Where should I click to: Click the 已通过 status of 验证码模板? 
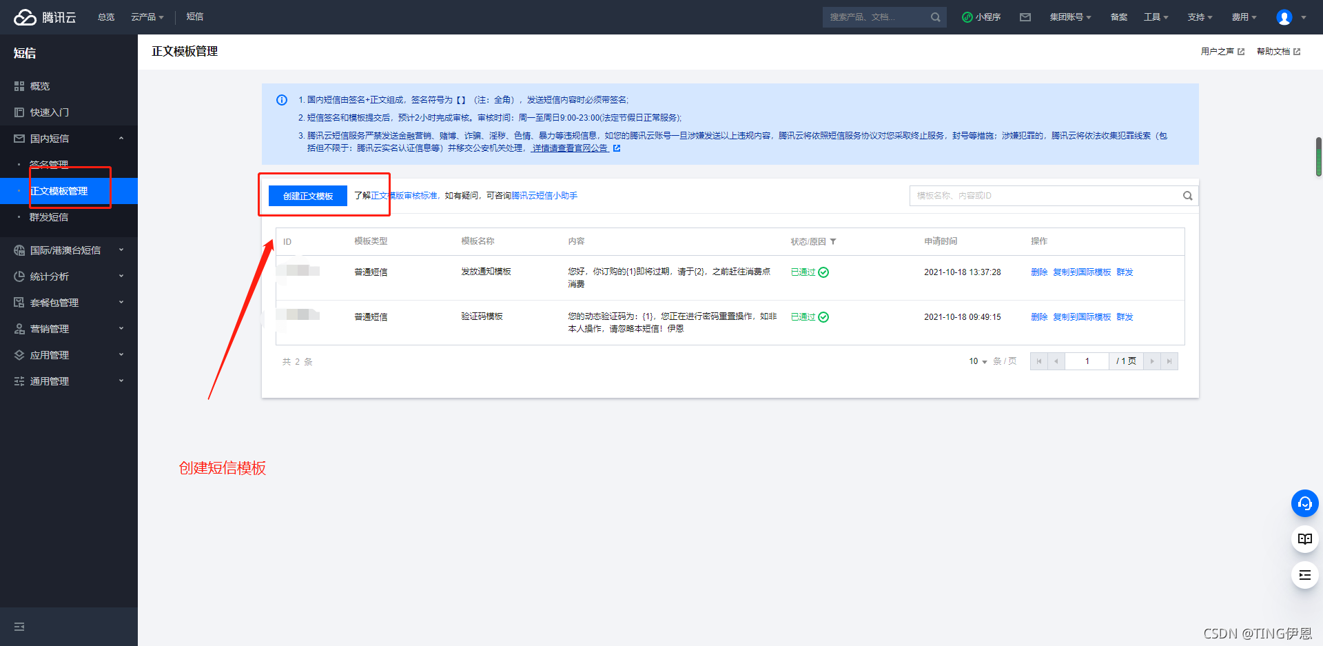pos(810,317)
